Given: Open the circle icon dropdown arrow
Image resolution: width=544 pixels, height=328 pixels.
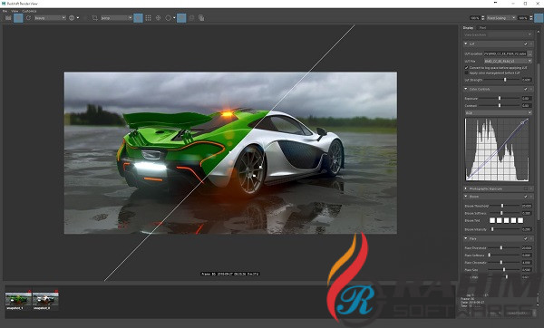Looking at the screenshot, I should coord(174,18).
